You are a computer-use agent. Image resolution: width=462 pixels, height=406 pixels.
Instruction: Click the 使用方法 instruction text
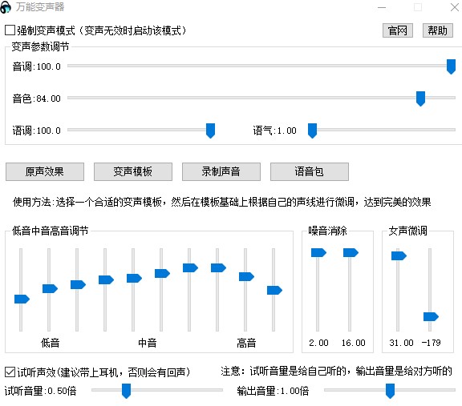point(221,202)
